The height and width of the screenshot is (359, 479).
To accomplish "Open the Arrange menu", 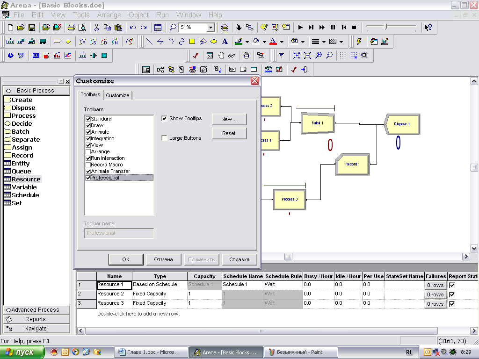I will pos(109,15).
